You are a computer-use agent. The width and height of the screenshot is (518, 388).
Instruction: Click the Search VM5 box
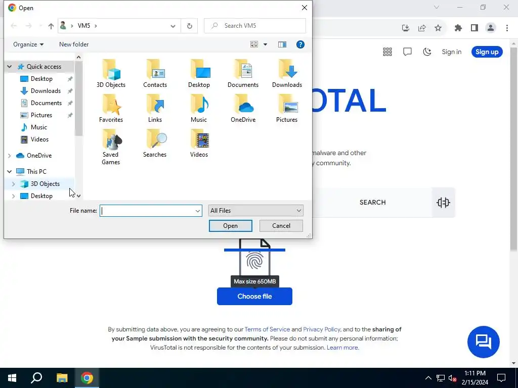[255, 26]
